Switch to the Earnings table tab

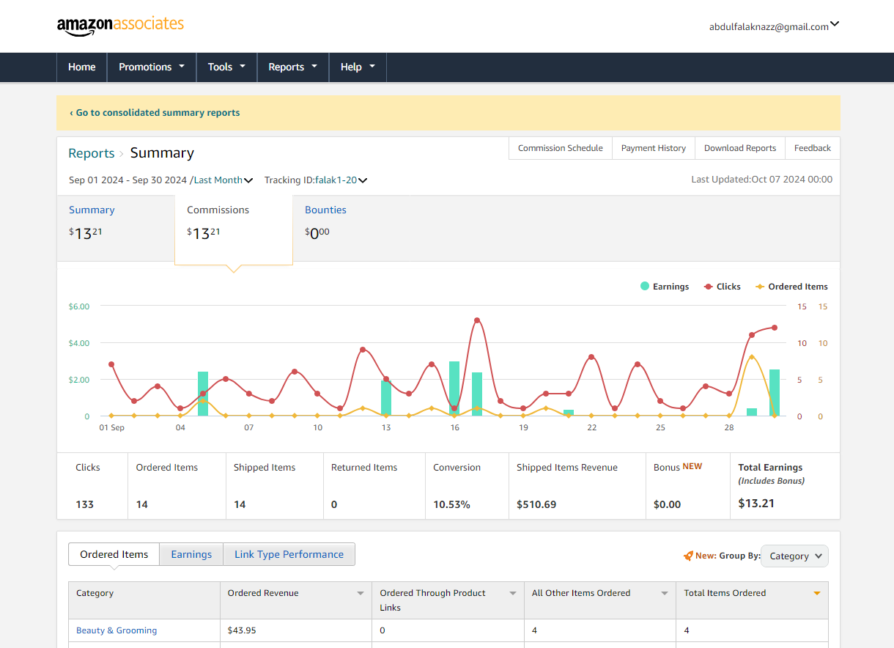point(191,554)
